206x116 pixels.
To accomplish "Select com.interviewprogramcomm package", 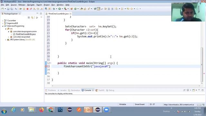I will tap(25, 32).
